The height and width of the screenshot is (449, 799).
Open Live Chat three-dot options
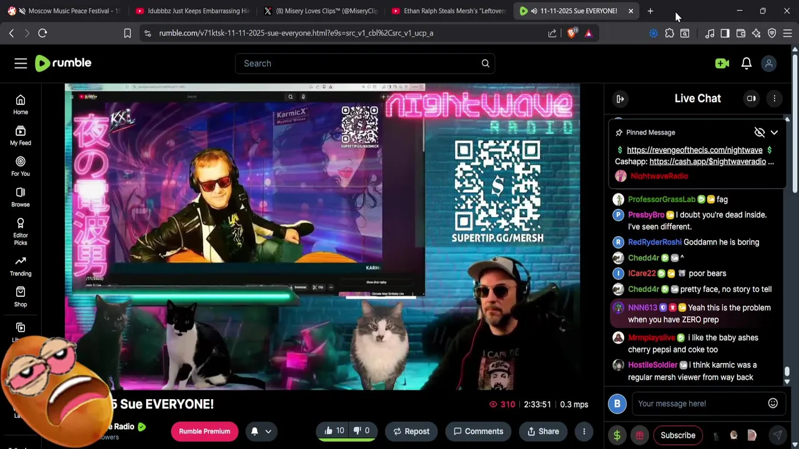coord(774,99)
